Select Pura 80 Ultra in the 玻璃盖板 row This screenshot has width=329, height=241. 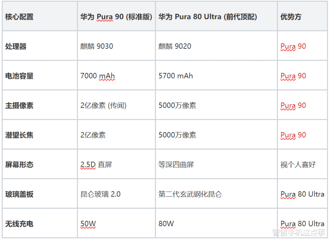[x=302, y=194]
